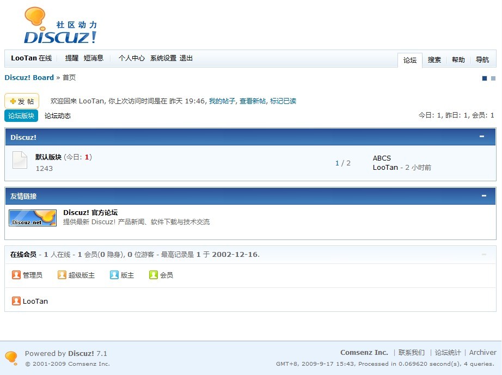This screenshot has width=502, height=375.
Task: Open 论坛统计 footer link
Action: point(448,353)
